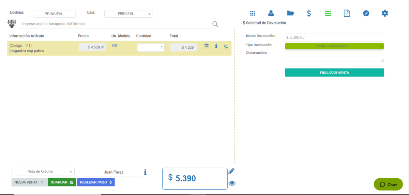409x195 pixels.
Task: Apply discount using the percent icon
Action: pos(226,47)
